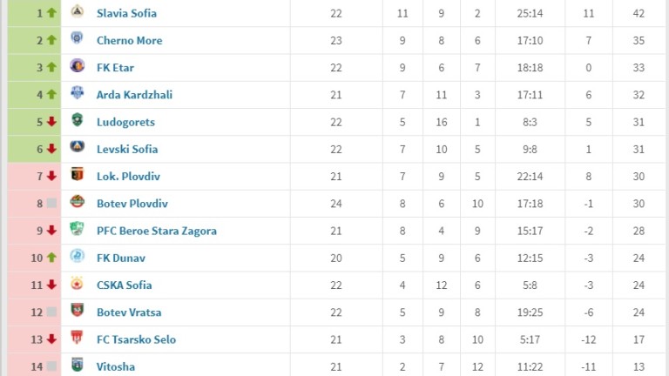Click the FC Tsarsko Selo crest
This screenshot has height=376, width=669.
78,339
